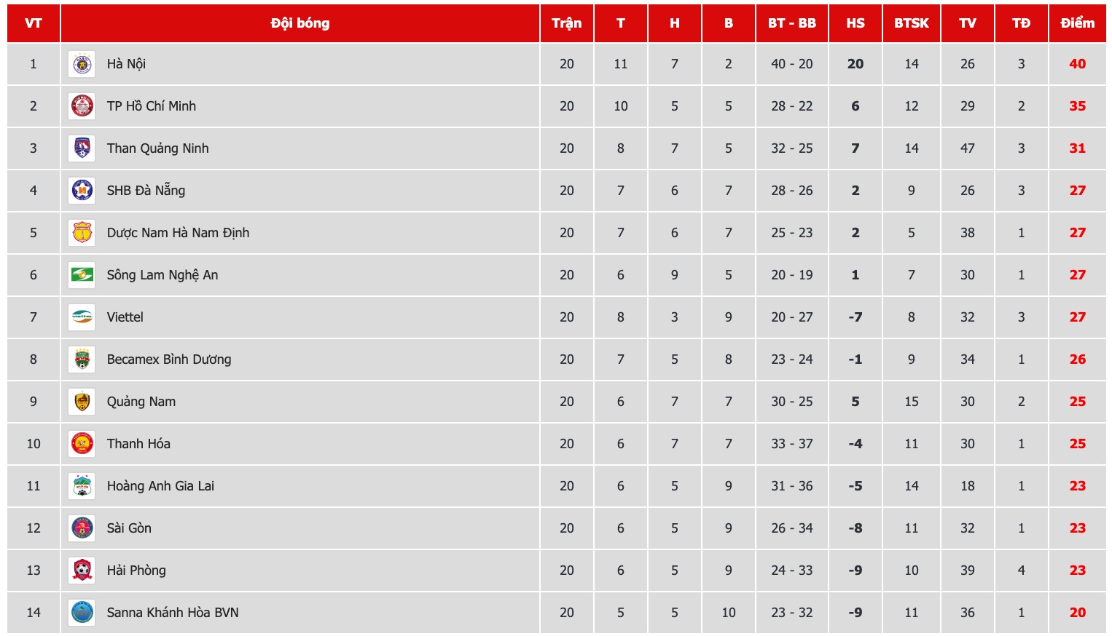Open the Quảng Nam team link
This screenshot has height=636, width=1112.
(x=141, y=402)
